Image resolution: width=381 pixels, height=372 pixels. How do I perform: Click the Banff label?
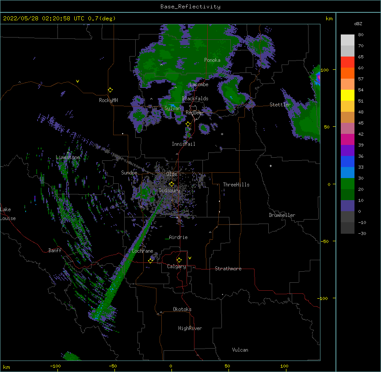click(55, 251)
